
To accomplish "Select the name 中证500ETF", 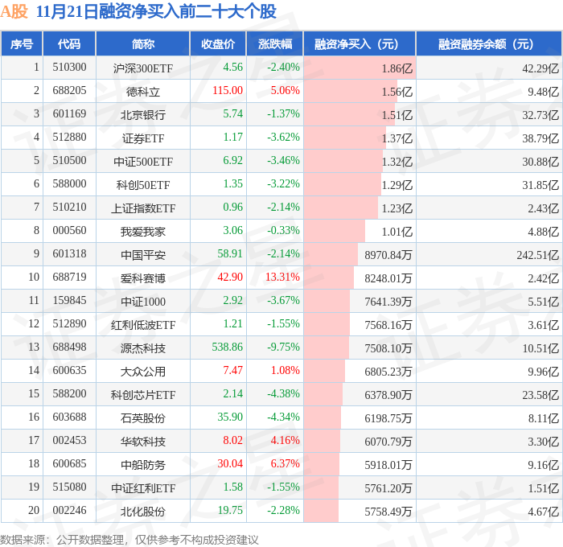I will pyautogui.click(x=143, y=162).
